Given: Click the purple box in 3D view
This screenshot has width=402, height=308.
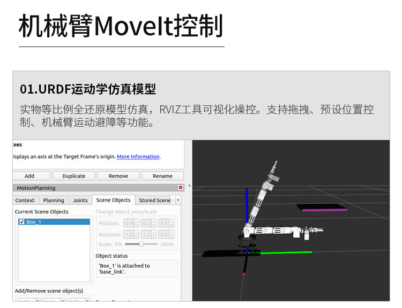Looking at the screenshot, I should [x=322, y=207].
